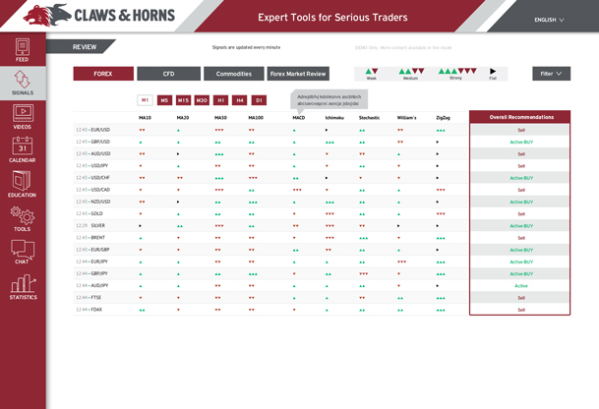599x409 pixels.
Task: Select the H4 timeframe
Action: click(x=240, y=100)
